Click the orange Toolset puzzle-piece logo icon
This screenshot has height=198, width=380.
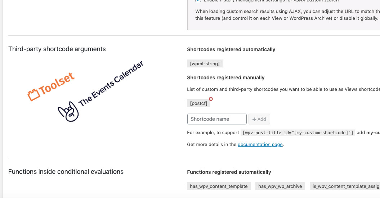[x=33, y=95]
